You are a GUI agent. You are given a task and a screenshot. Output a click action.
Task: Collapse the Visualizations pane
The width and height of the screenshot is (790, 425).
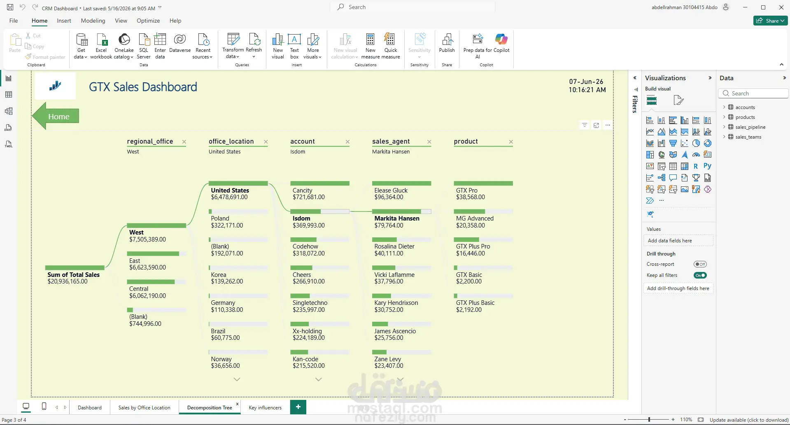pyautogui.click(x=710, y=78)
